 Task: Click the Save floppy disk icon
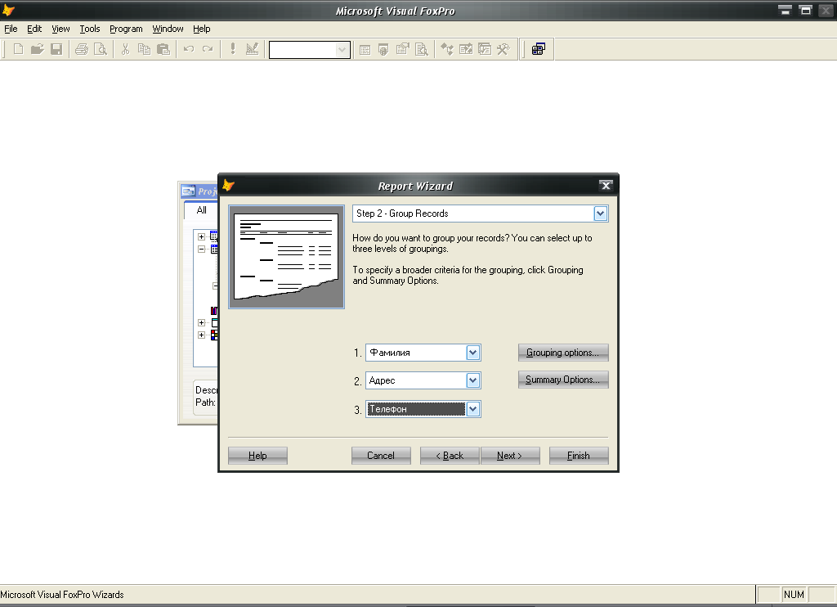[x=56, y=49]
